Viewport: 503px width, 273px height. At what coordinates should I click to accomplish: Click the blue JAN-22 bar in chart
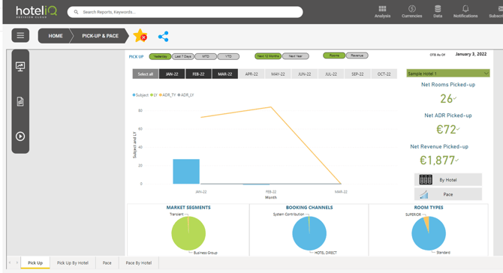(x=186, y=172)
